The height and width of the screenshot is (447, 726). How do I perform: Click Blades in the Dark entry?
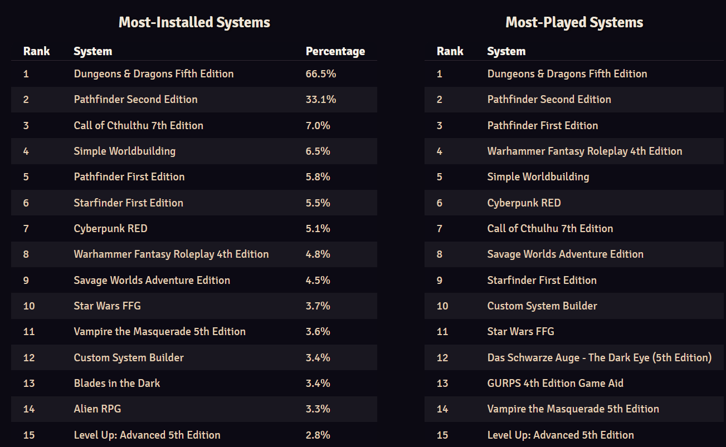point(116,383)
